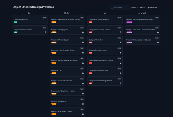Click the Object Oriented Design Problems title
Screen dimensions: 173x117
coord(33,7)
